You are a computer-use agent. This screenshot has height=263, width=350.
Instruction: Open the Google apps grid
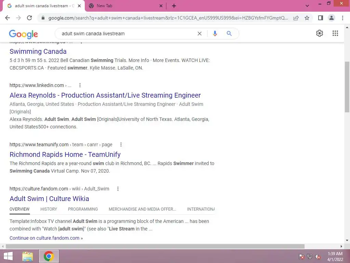(x=335, y=33)
